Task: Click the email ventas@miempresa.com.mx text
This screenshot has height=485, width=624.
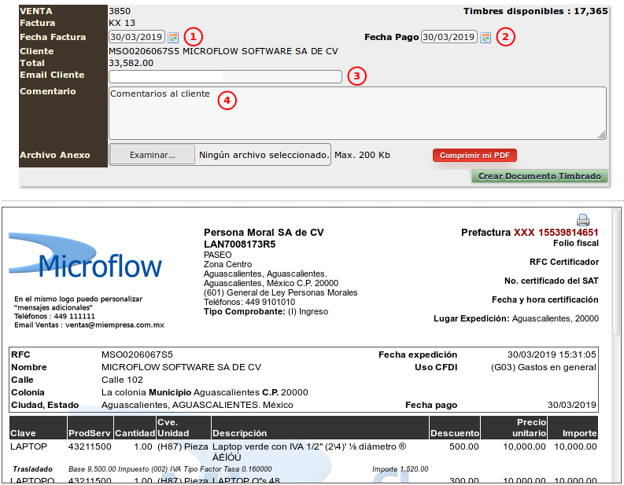Action: [x=115, y=325]
